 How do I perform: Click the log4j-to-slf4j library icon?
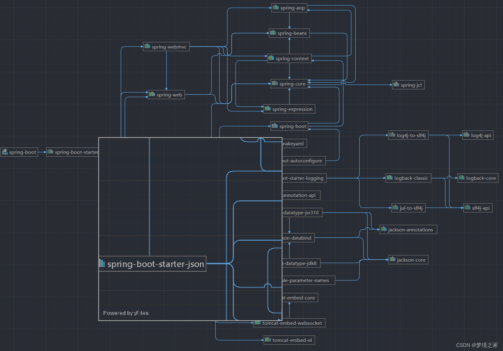click(x=392, y=134)
